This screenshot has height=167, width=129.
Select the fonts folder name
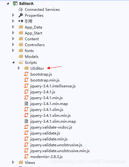click(29, 51)
